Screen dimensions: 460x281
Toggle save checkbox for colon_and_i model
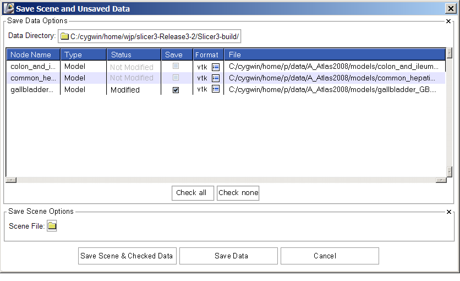pos(176,67)
